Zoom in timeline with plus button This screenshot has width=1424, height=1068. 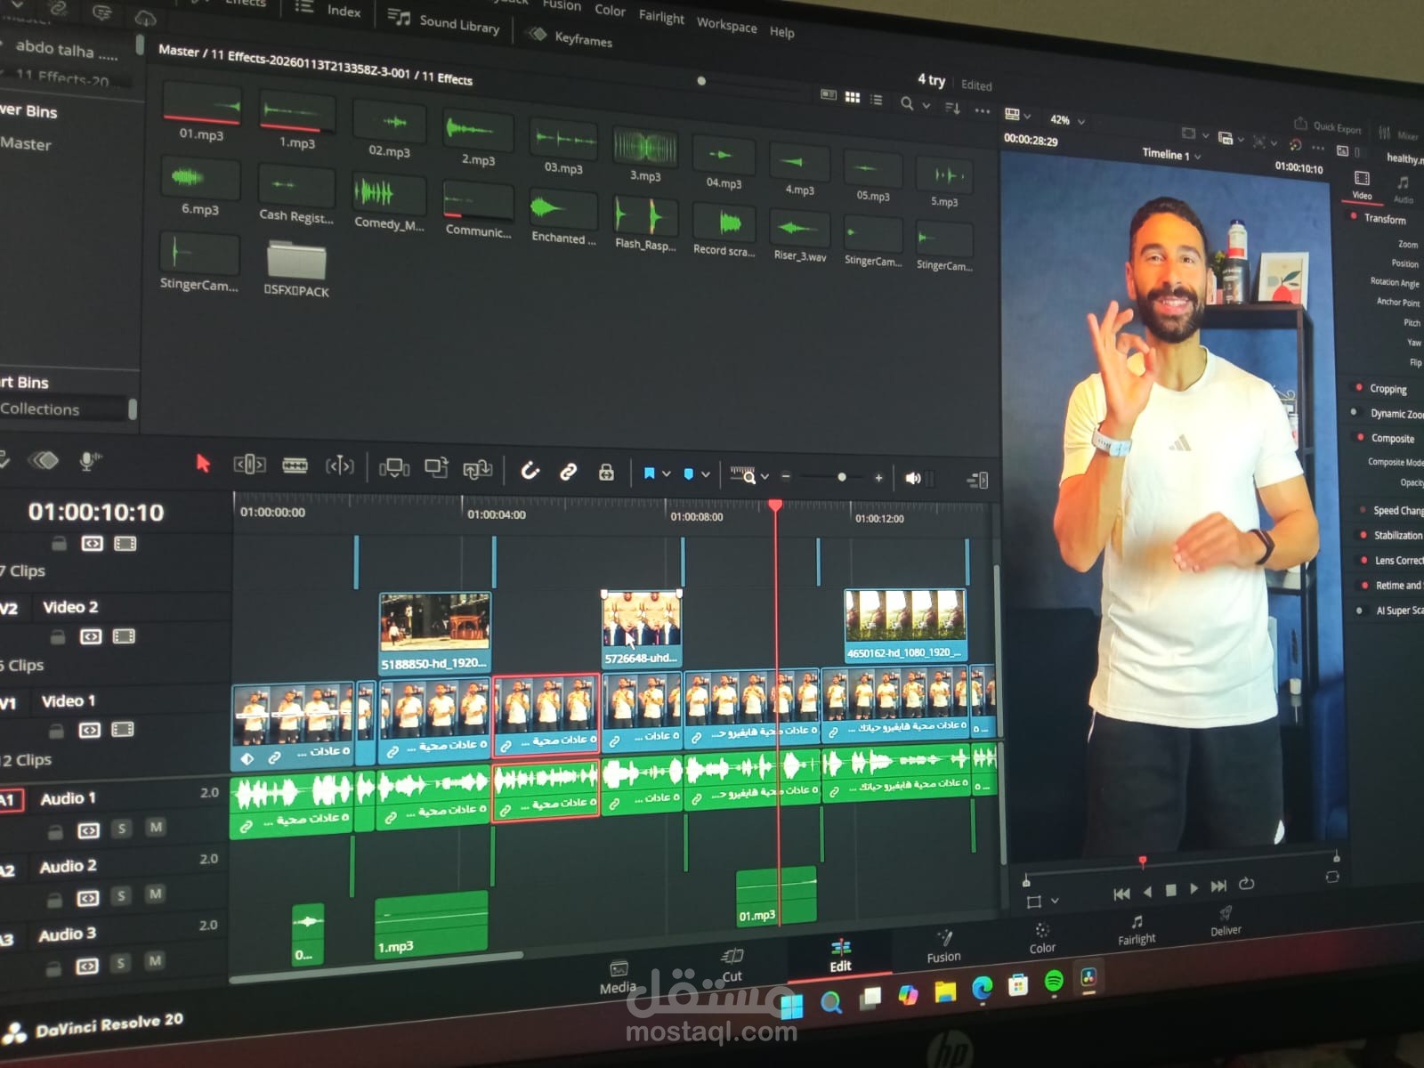click(878, 478)
